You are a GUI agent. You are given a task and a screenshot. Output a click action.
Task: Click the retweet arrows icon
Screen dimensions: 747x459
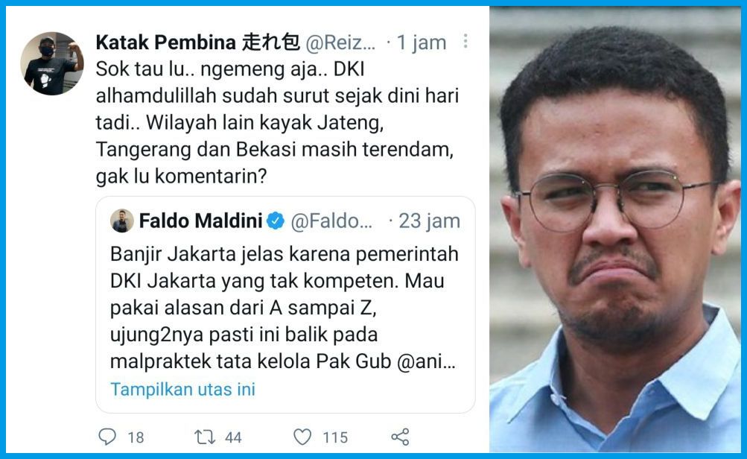[x=205, y=437]
